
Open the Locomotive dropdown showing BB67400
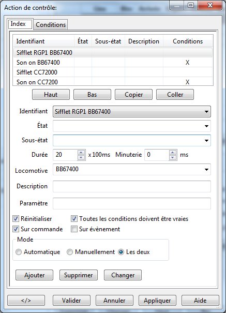(x=132, y=170)
